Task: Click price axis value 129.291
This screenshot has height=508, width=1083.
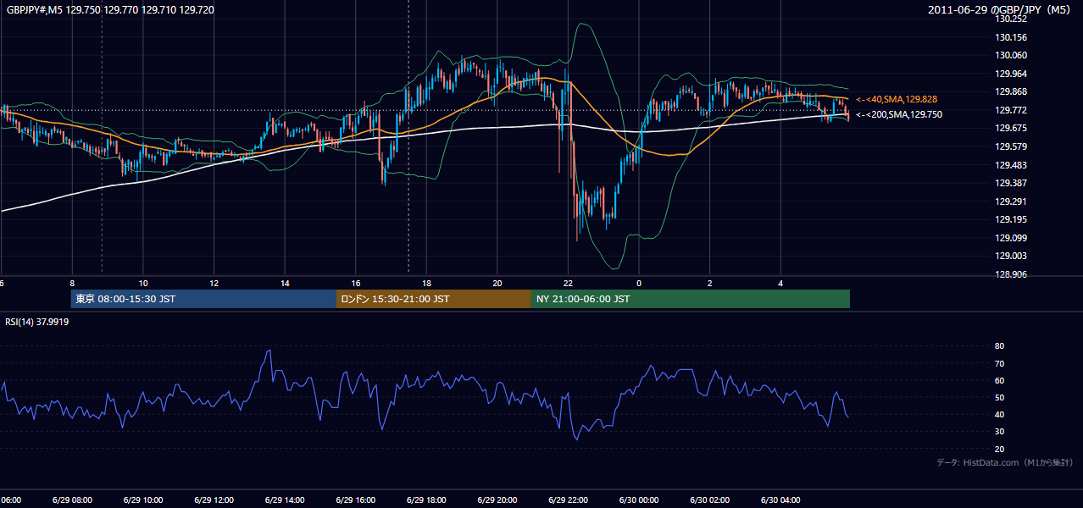Action: (x=1012, y=202)
